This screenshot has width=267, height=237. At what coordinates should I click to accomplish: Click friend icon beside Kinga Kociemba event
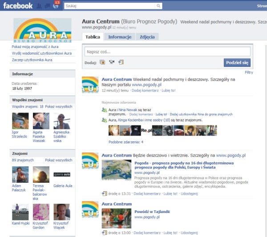(104, 120)
